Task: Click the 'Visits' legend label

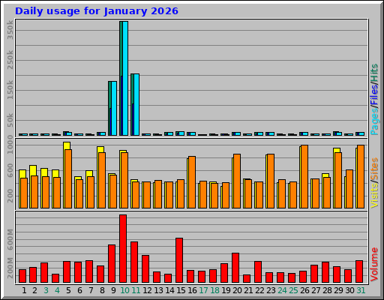Action: click(x=374, y=195)
